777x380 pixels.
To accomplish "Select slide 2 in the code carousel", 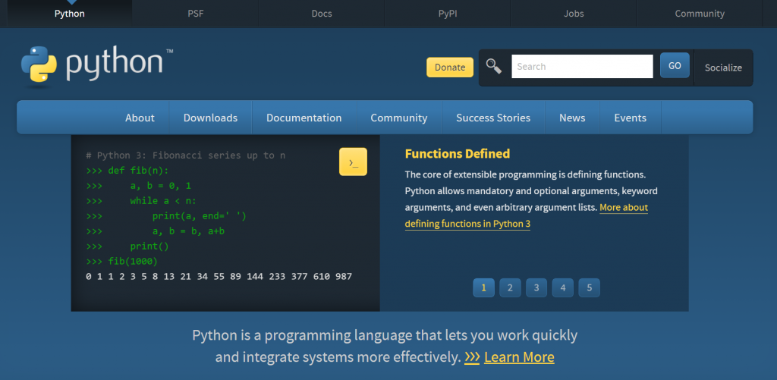I will (510, 288).
